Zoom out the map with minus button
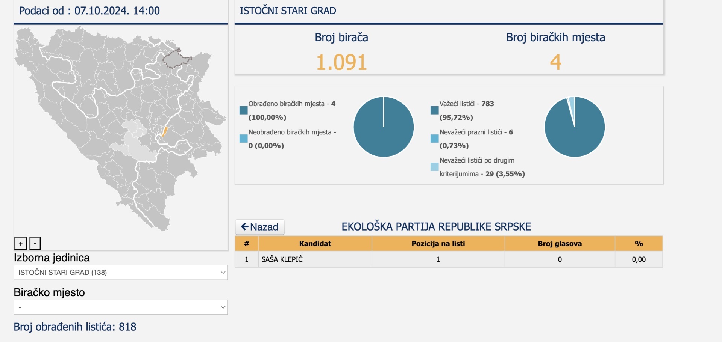The image size is (722, 342). point(35,243)
